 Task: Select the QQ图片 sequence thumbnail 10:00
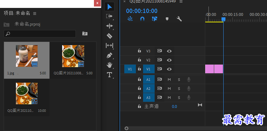pyautogui.click(x=27, y=93)
